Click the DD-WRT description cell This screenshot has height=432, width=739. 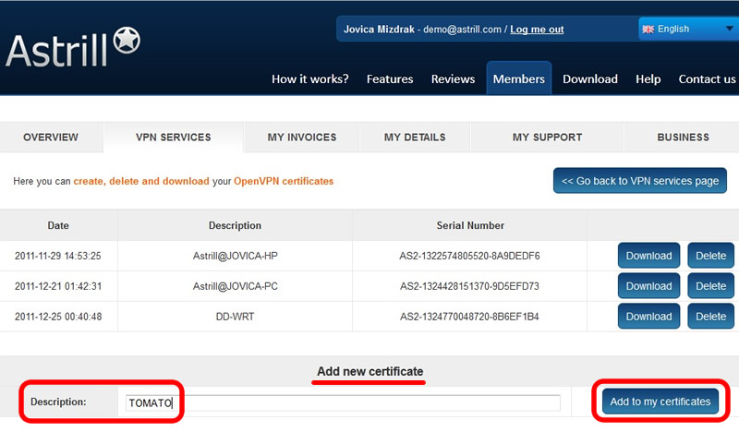236,317
